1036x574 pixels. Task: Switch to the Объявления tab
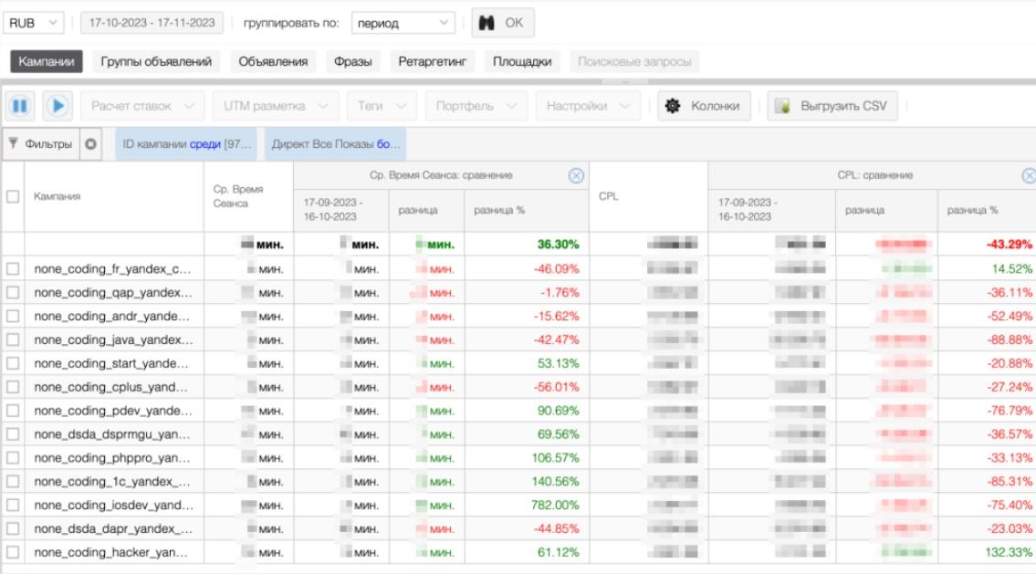click(273, 61)
